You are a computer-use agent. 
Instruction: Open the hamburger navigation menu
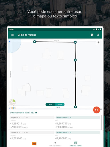coord(13,35)
